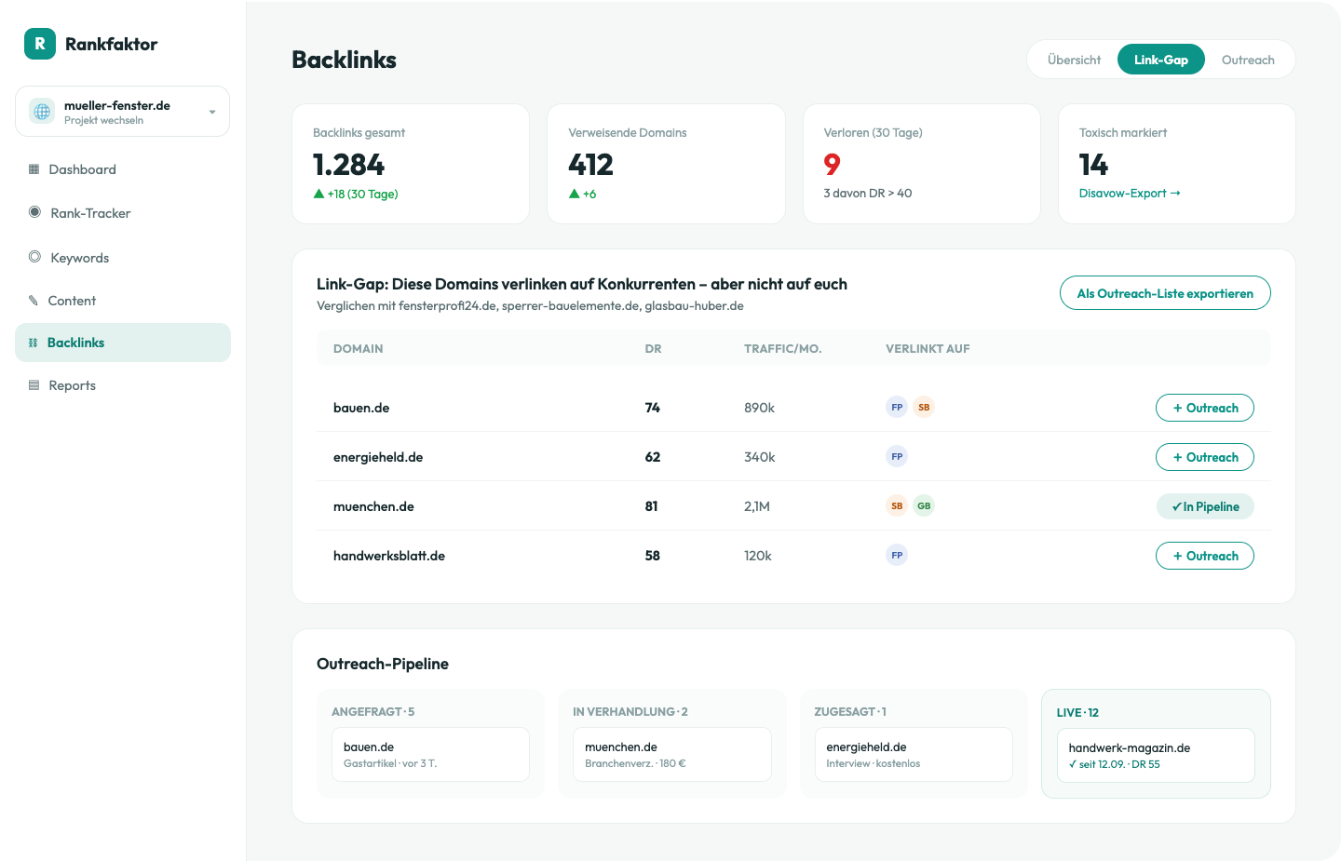Image resolution: width=1341 pixels, height=861 pixels.
Task: Open the project switcher dropdown arrow
Action: point(212,113)
